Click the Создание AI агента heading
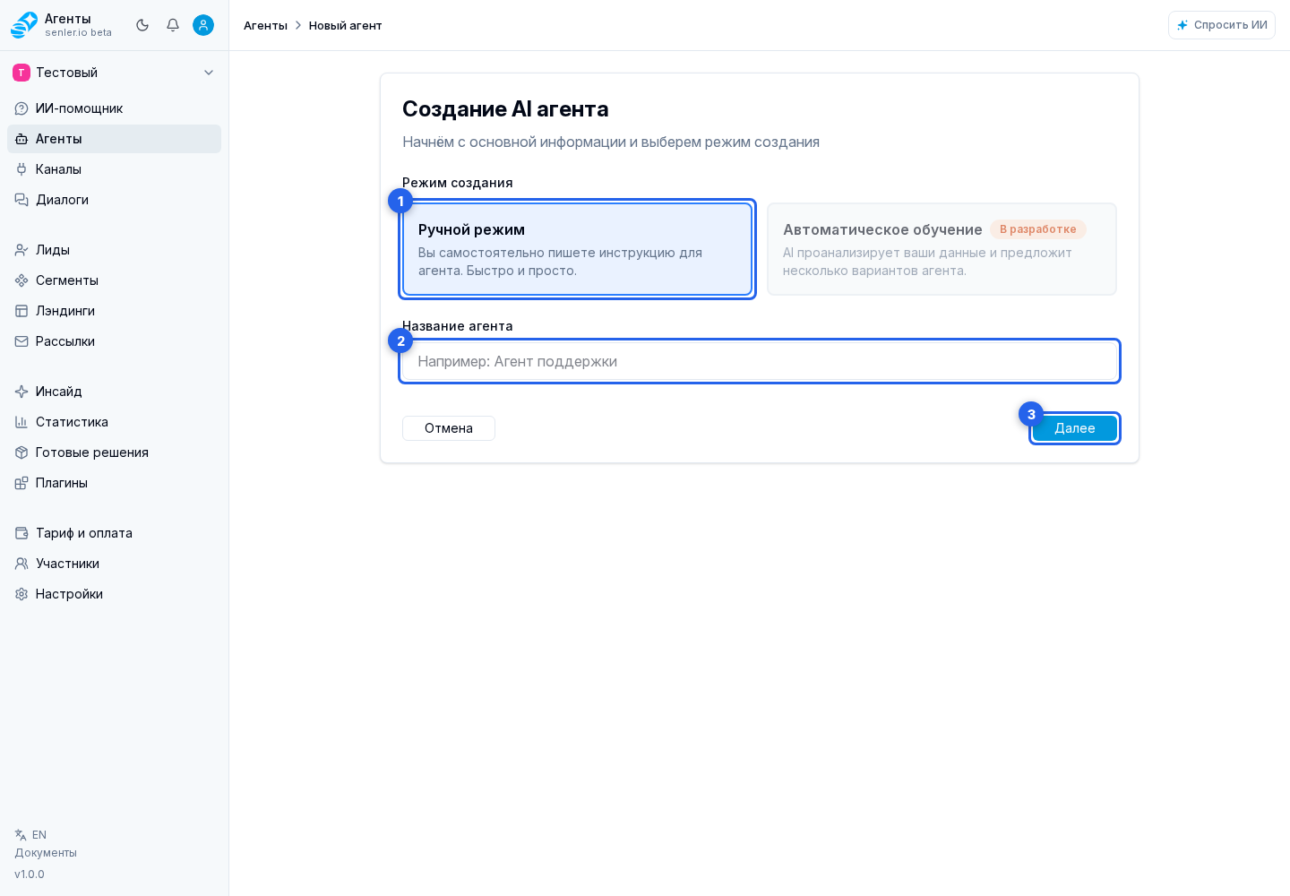 (505, 109)
